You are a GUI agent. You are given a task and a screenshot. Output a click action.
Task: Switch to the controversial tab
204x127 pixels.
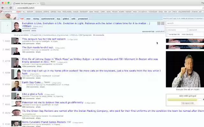coord(48,19)
